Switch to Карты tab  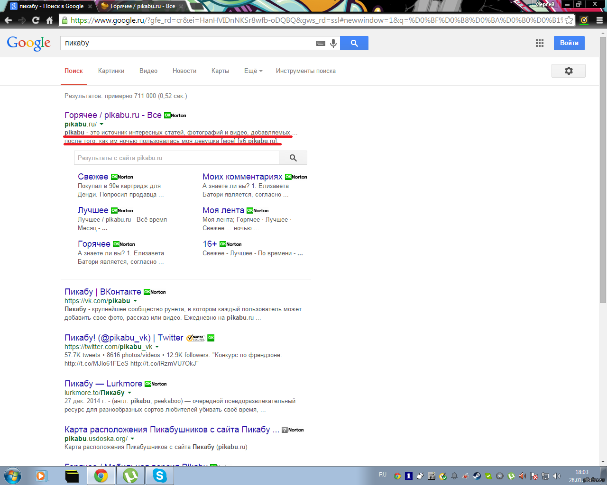pos(220,71)
